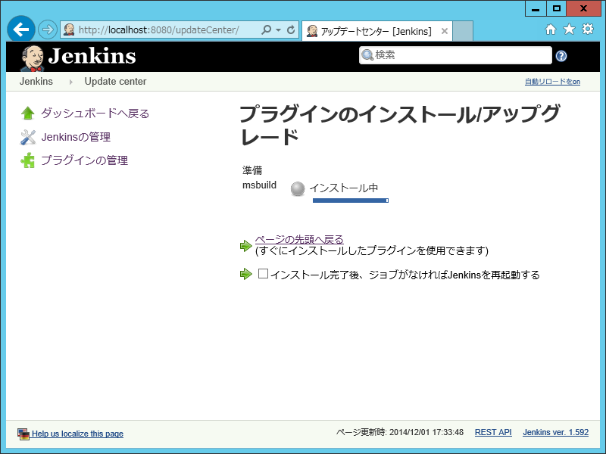Close the アップデートセンター tab
Screen dimensions: 606x454
pyautogui.click(x=445, y=31)
